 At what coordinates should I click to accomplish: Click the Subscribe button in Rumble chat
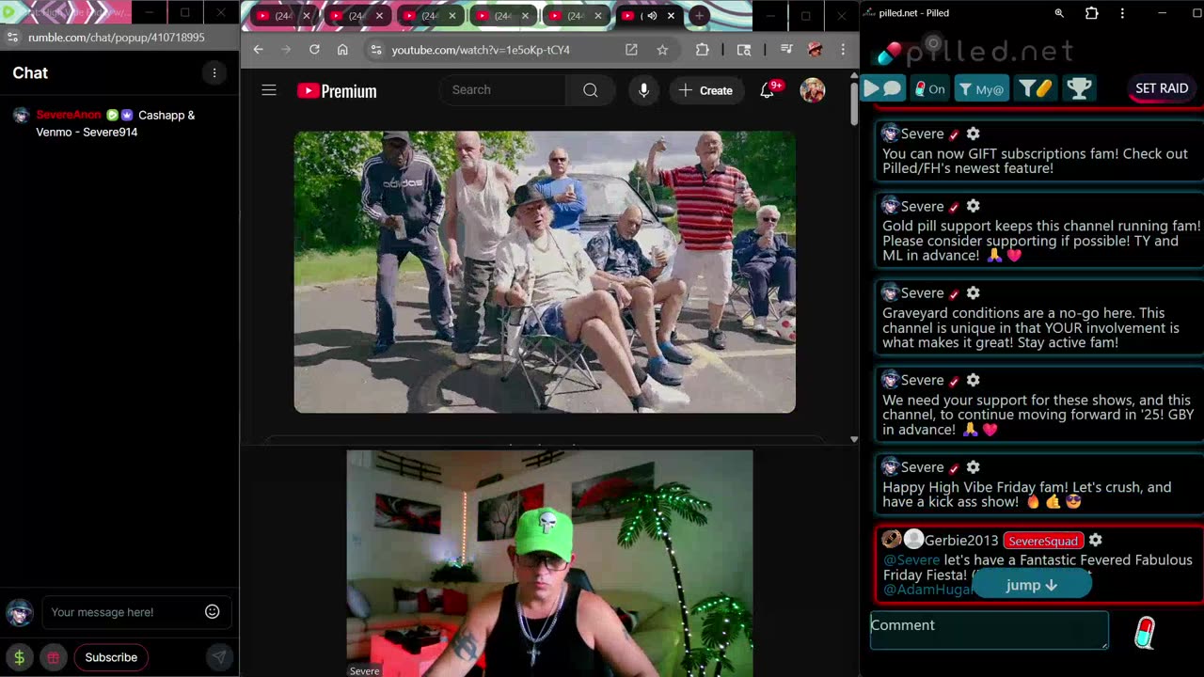pos(111,657)
